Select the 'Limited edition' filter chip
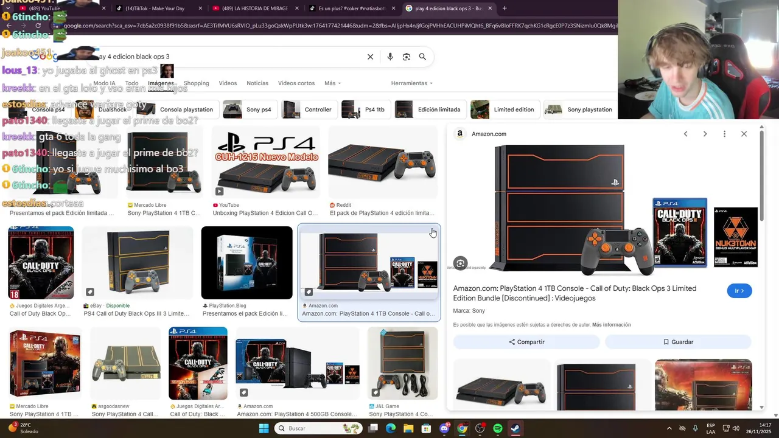Screen dimensions: 779x438 505,109
